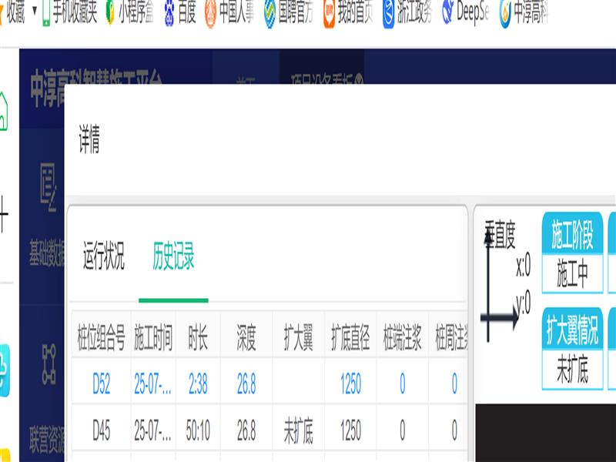Image resolution: width=616 pixels, height=462 pixels.
Task: Open the 浙江政务 bookmark icon
Action: (389, 13)
